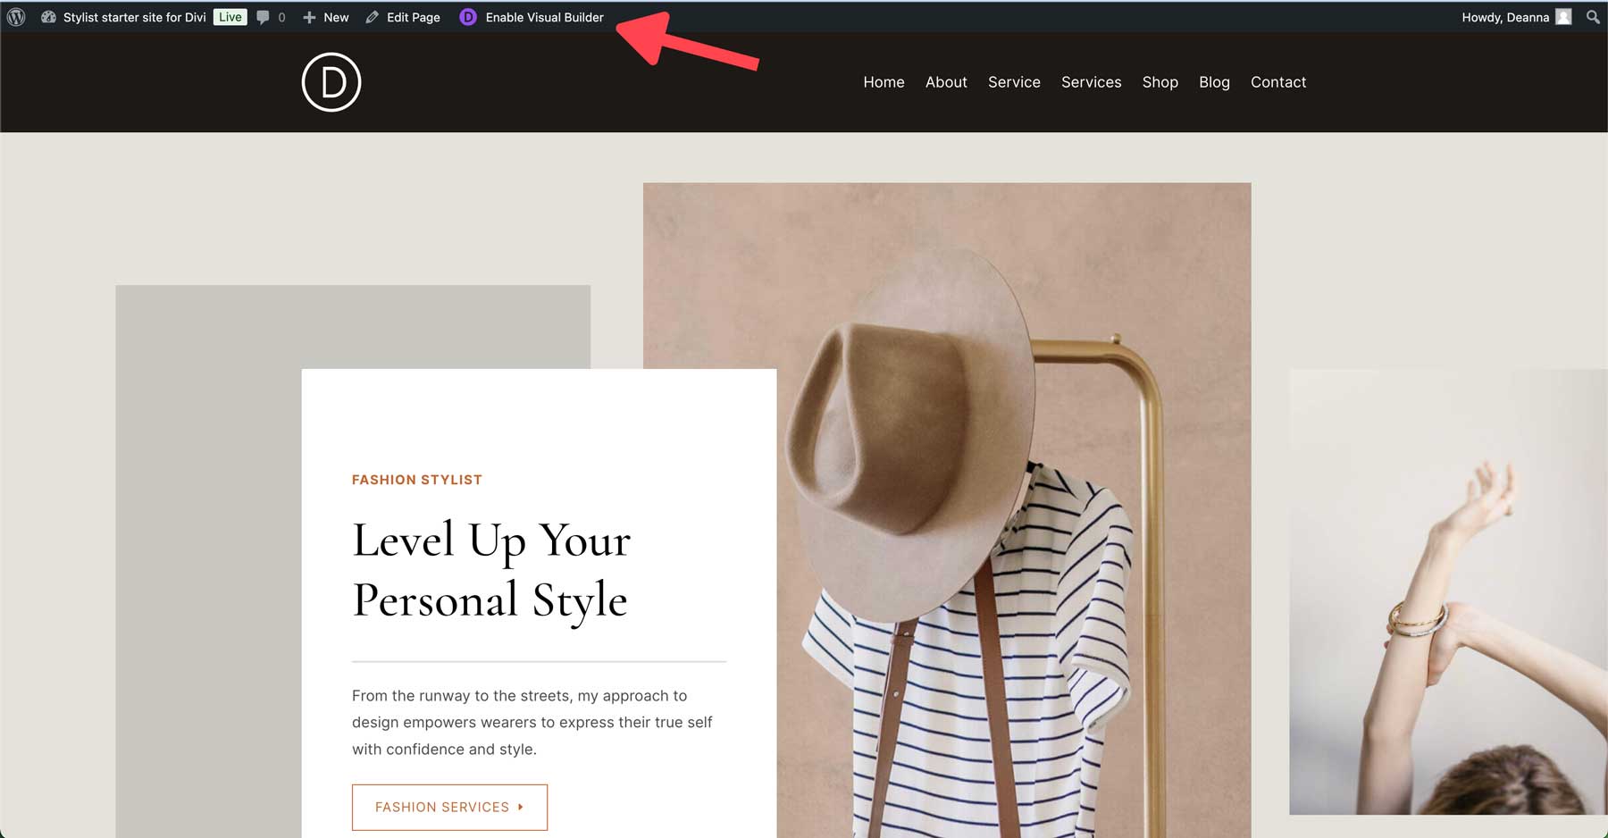
Task: Go to the Contact page
Action: click(1278, 81)
